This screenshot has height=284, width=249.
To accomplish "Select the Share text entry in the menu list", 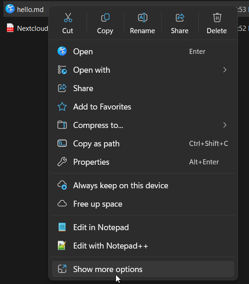I will [x=83, y=88].
